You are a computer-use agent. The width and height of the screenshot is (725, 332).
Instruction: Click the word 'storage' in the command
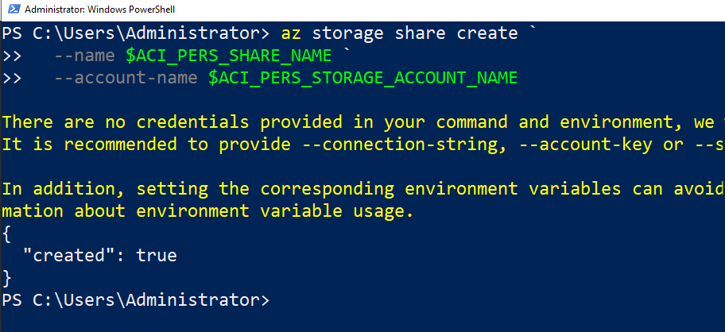point(347,33)
